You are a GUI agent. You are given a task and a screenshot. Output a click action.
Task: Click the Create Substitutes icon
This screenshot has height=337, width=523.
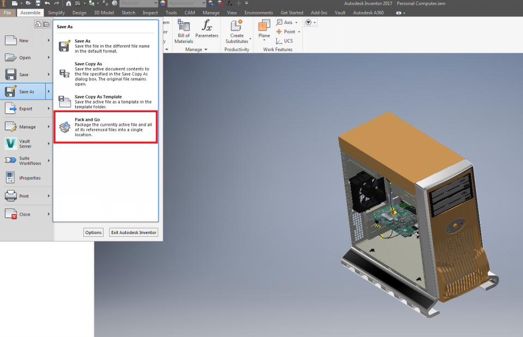click(236, 28)
